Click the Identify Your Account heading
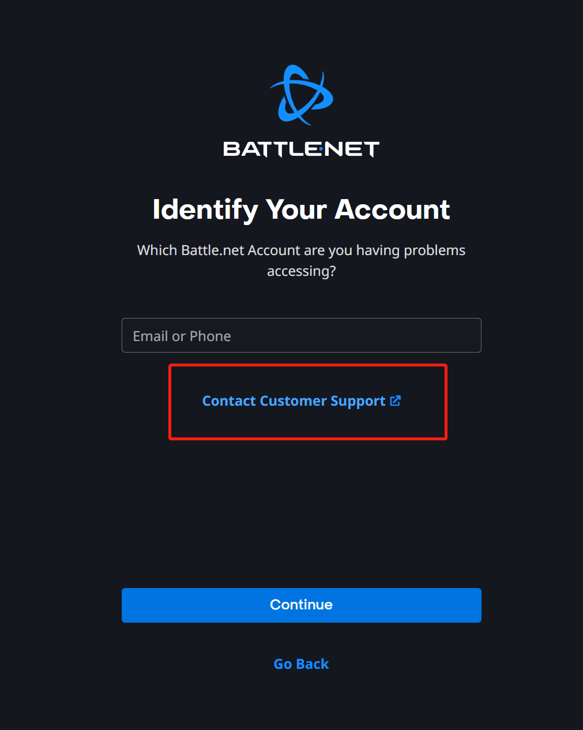This screenshot has height=730, width=583. (301, 209)
